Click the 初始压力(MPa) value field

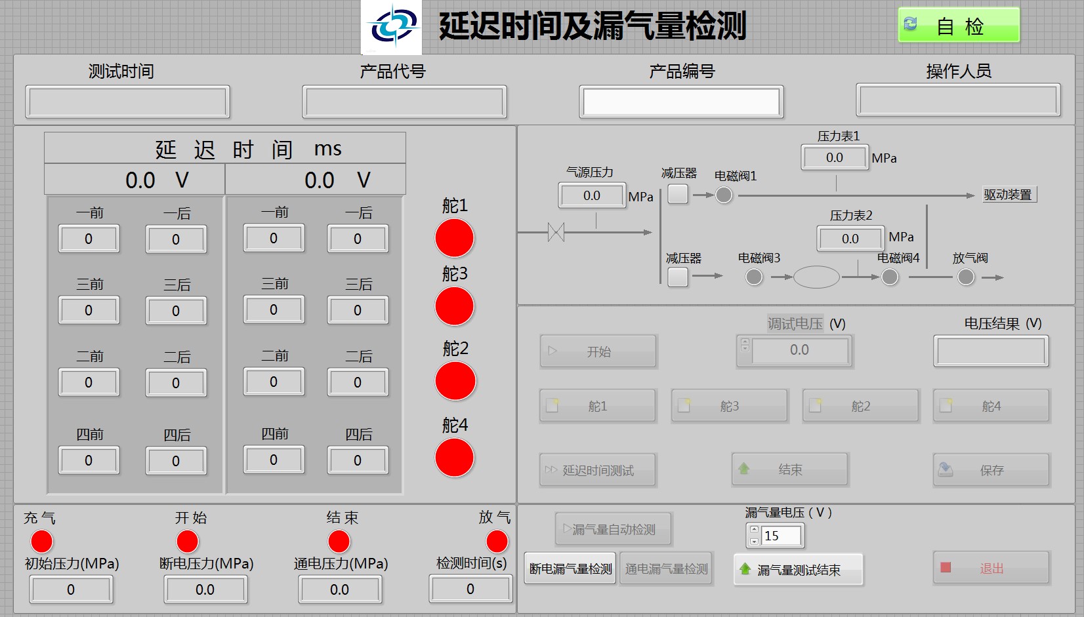tap(71, 589)
